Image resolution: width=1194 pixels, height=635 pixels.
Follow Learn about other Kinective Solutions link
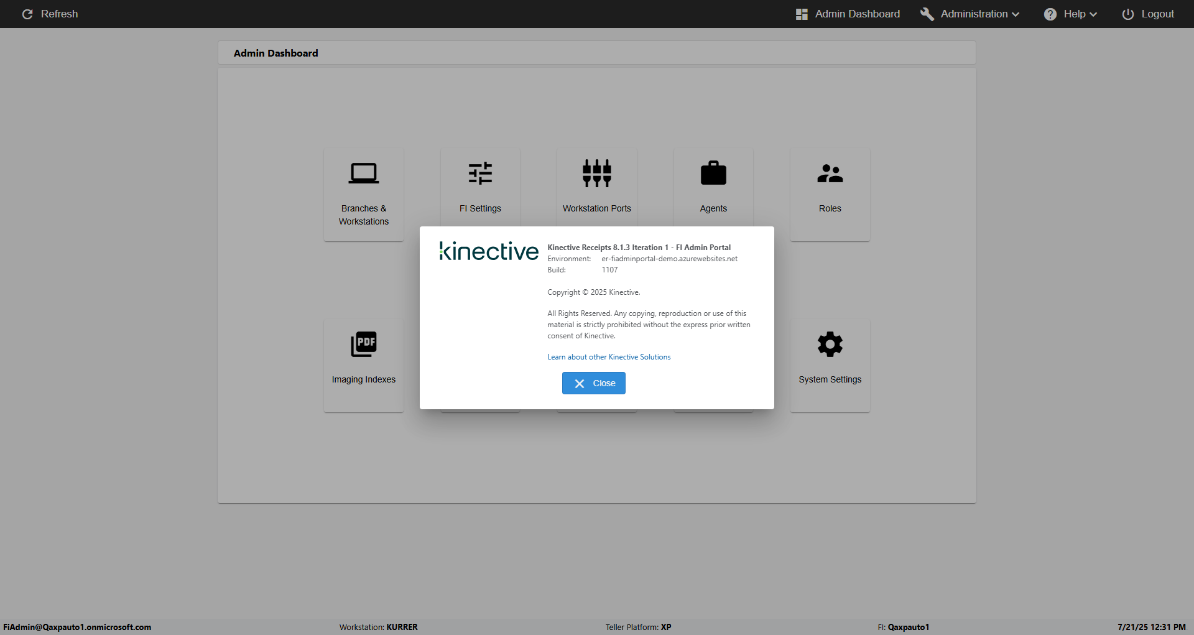coord(609,357)
